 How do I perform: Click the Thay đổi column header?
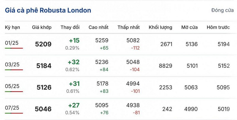click(70, 27)
